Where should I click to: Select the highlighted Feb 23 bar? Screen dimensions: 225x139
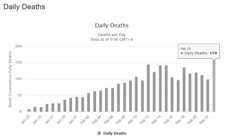click(x=214, y=86)
